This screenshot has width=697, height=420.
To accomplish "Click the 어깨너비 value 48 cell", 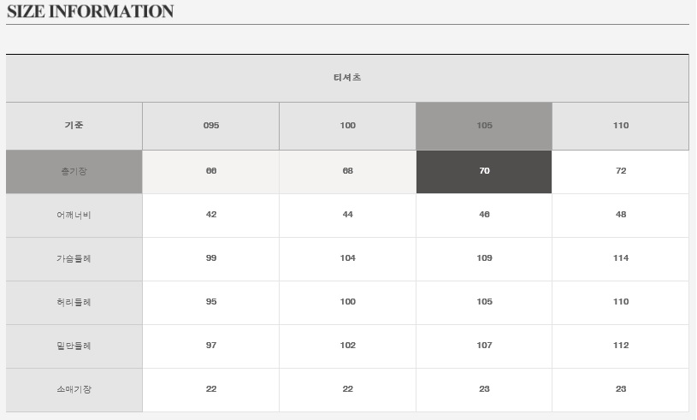I will pyautogui.click(x=621, y=215).
